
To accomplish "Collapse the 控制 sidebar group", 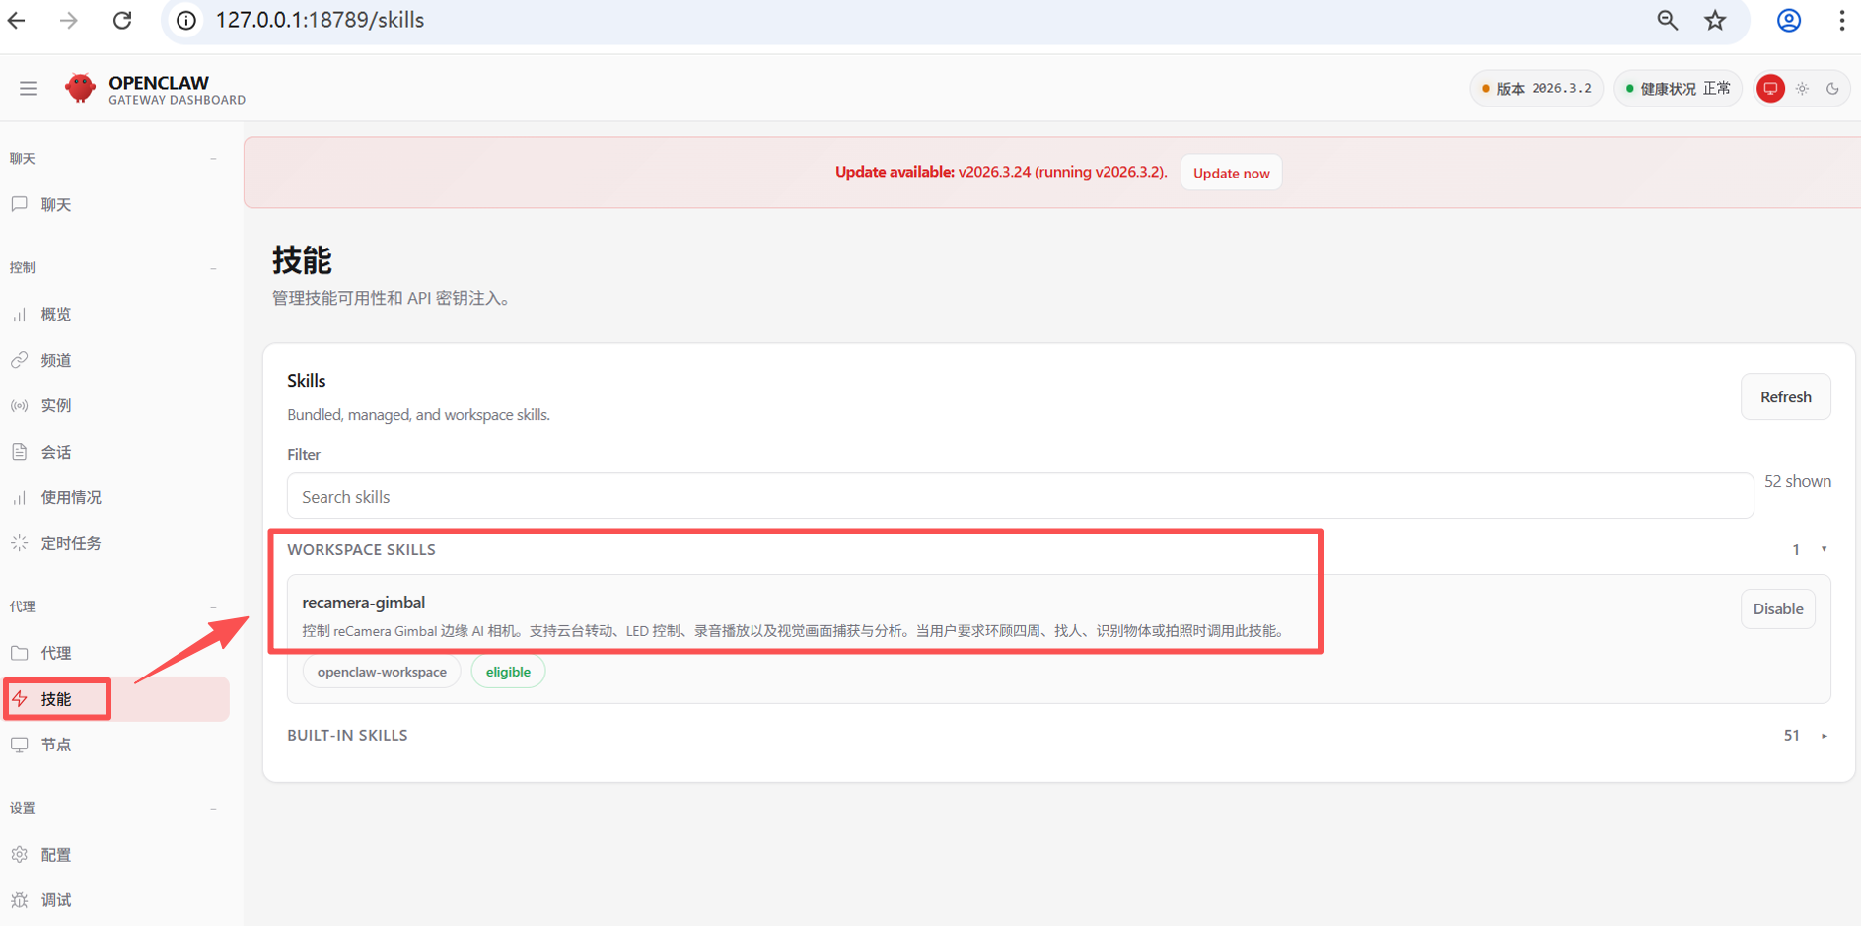I will [x=213, y=268].
